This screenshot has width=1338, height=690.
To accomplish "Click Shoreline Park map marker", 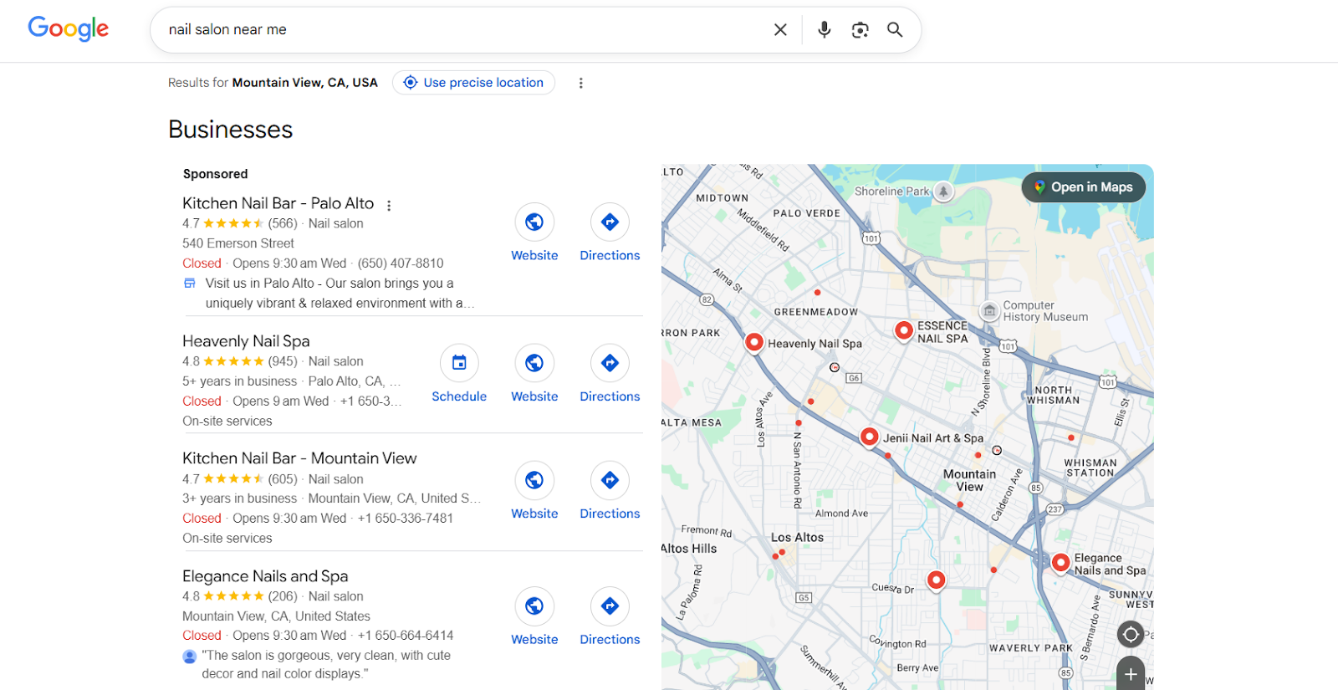I will pyautogui.click(x=943, y=192).
